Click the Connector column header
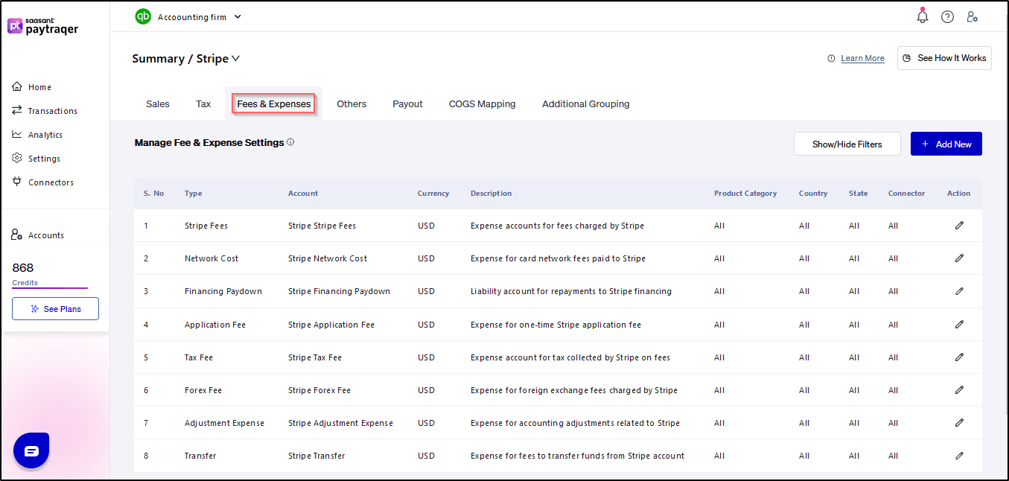 click(x=906, y=193)
